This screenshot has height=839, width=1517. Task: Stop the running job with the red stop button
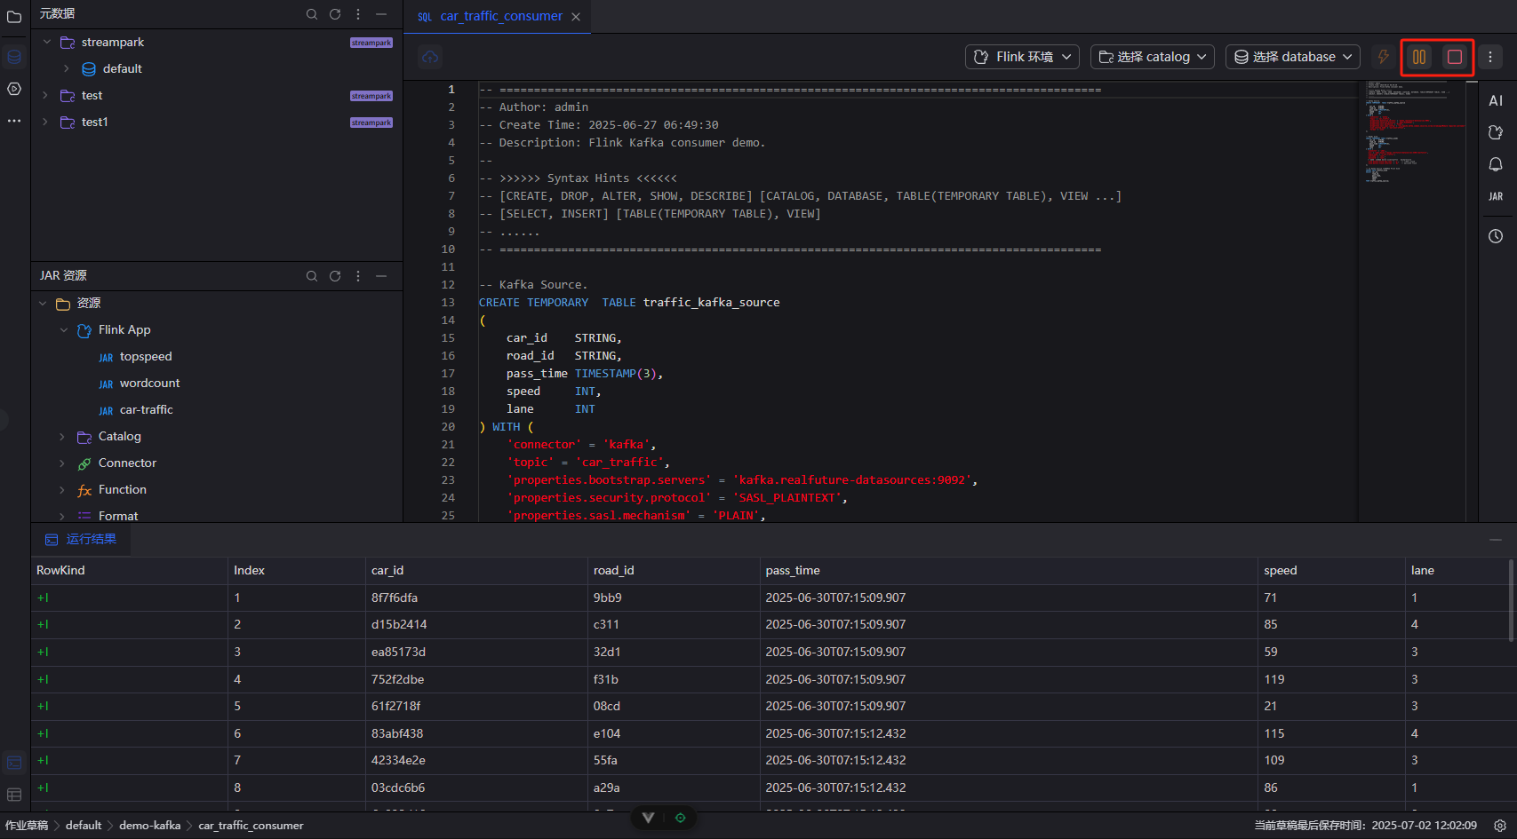tap(1455, 57)
